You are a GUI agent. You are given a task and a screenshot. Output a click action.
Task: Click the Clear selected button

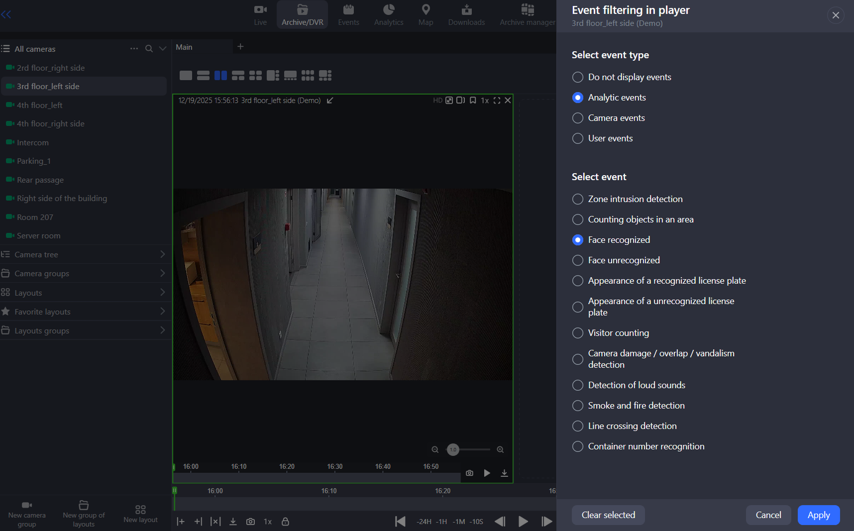(608, 515)
